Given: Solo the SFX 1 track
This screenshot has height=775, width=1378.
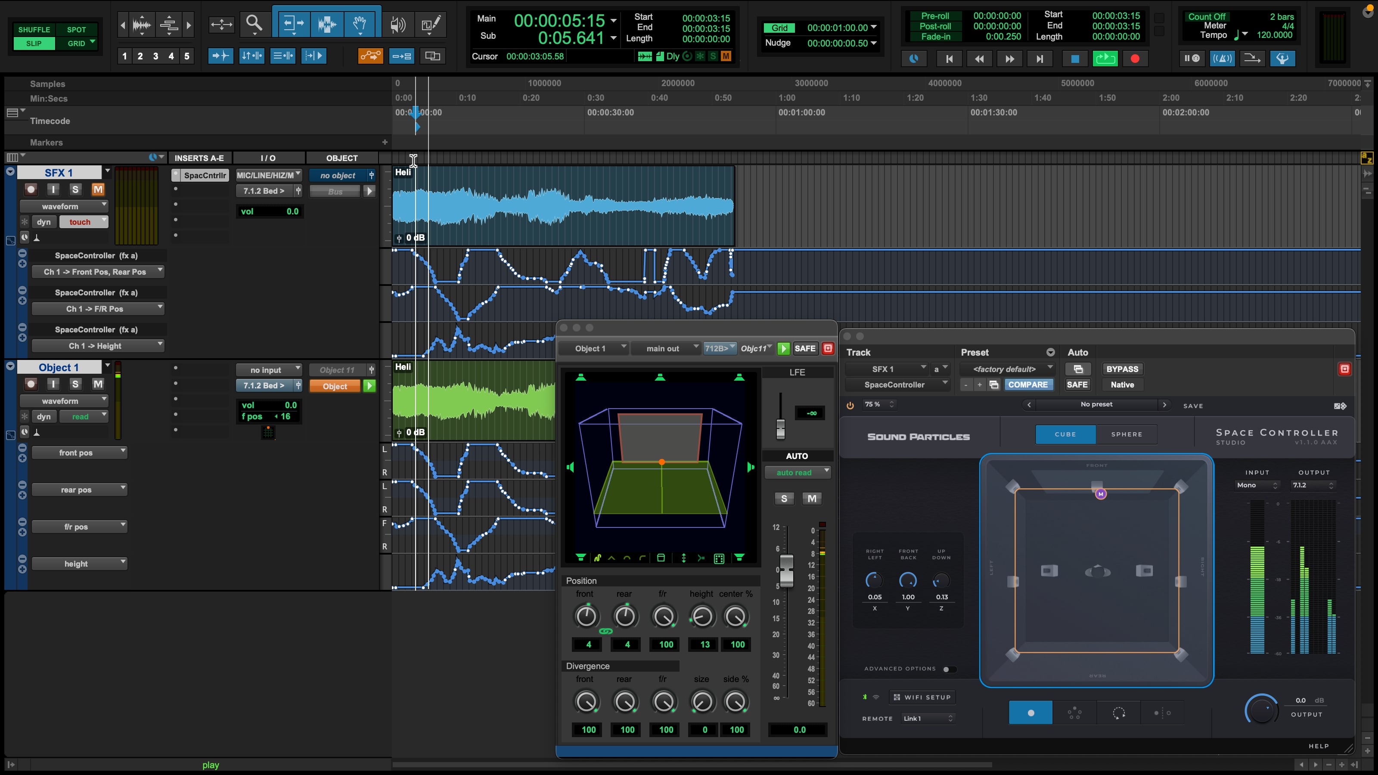Looking at the screenshot, I should 75,189.
